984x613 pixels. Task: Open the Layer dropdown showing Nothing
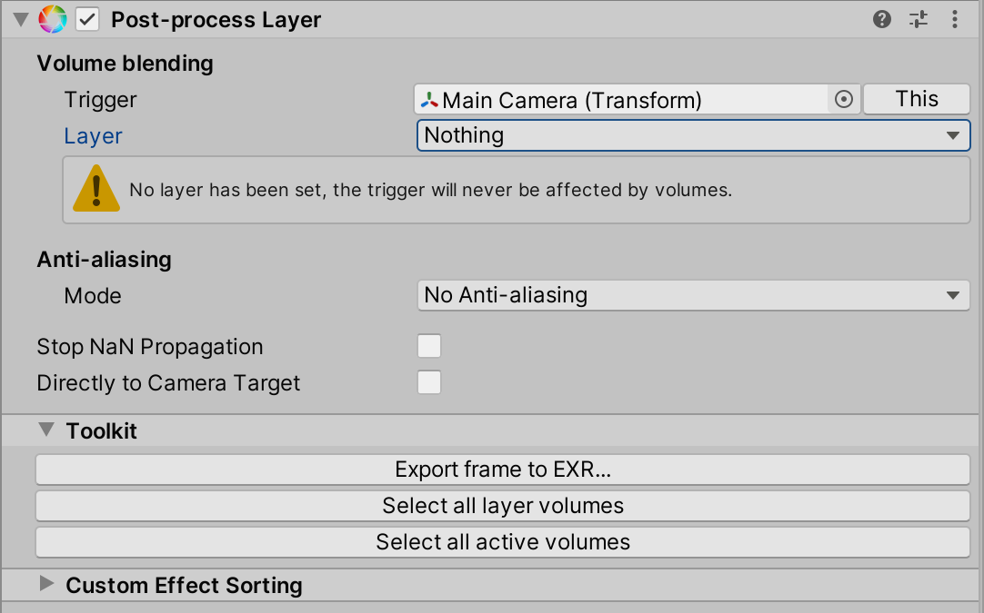point(694,135)
